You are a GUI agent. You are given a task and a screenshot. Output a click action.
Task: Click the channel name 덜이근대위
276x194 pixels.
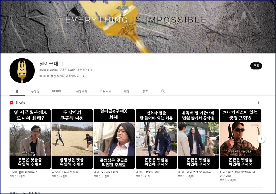(x=51, y=63)
